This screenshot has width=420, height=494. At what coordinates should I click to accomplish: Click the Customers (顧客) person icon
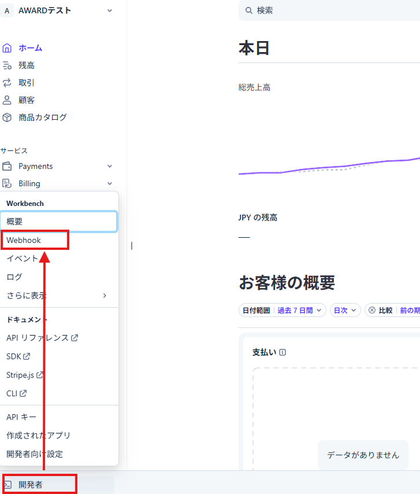click(x=7, y=100)
